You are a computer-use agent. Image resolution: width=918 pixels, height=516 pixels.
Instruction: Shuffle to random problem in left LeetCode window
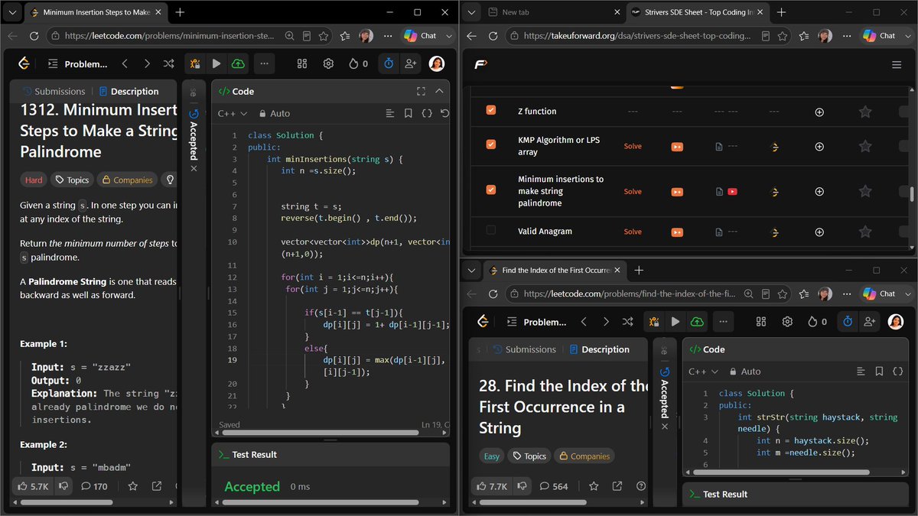(169, 64)
